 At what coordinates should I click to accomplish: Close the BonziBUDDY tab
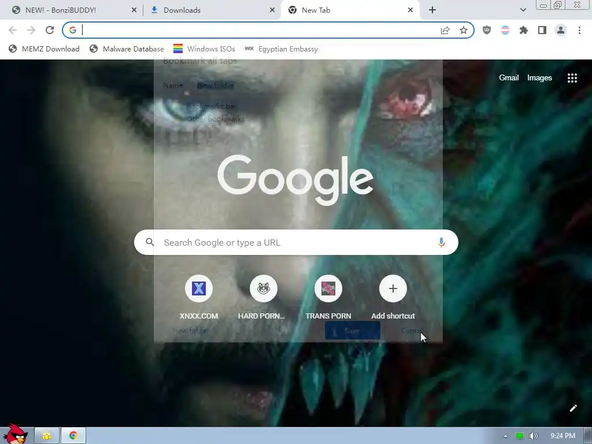point(134,10)
